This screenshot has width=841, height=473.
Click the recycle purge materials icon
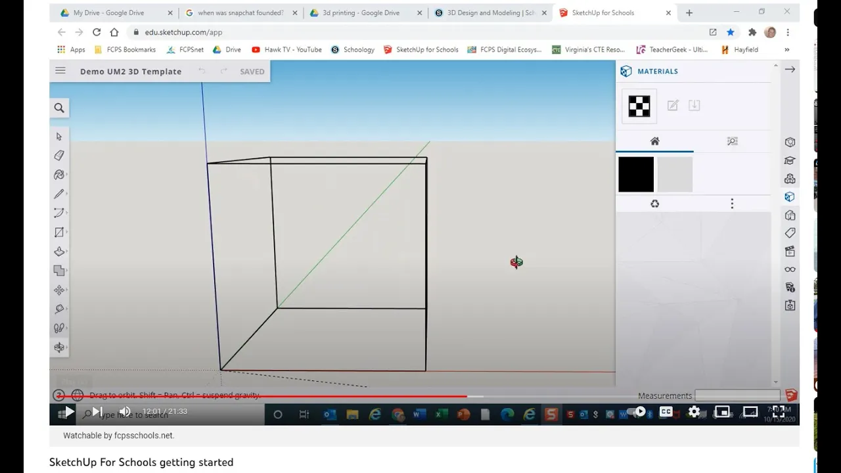click(x=654, y=204)
